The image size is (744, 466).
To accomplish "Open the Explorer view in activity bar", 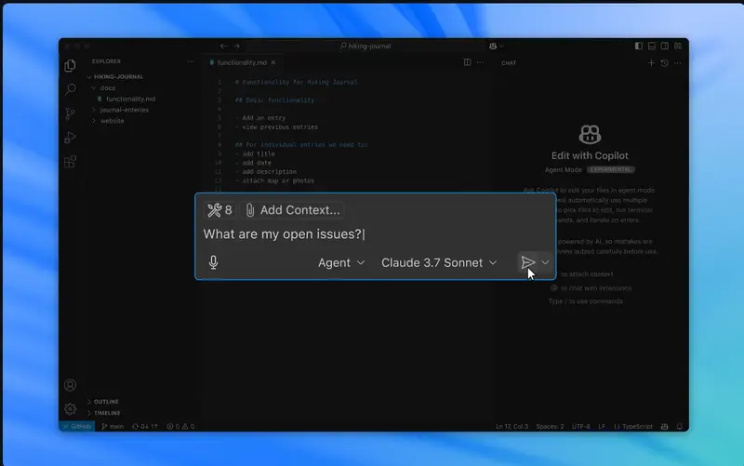I will (71, 65).
